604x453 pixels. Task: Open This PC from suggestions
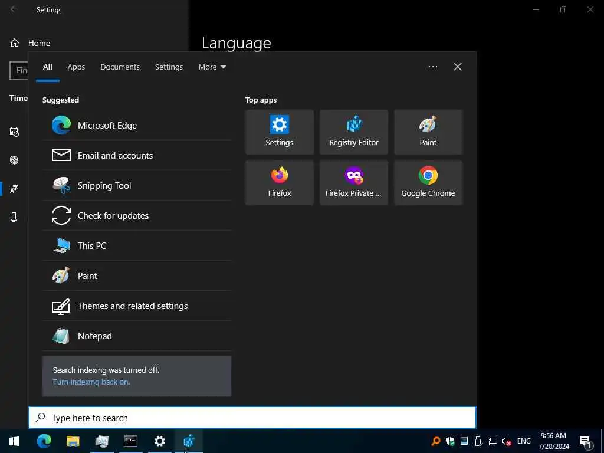137,245
